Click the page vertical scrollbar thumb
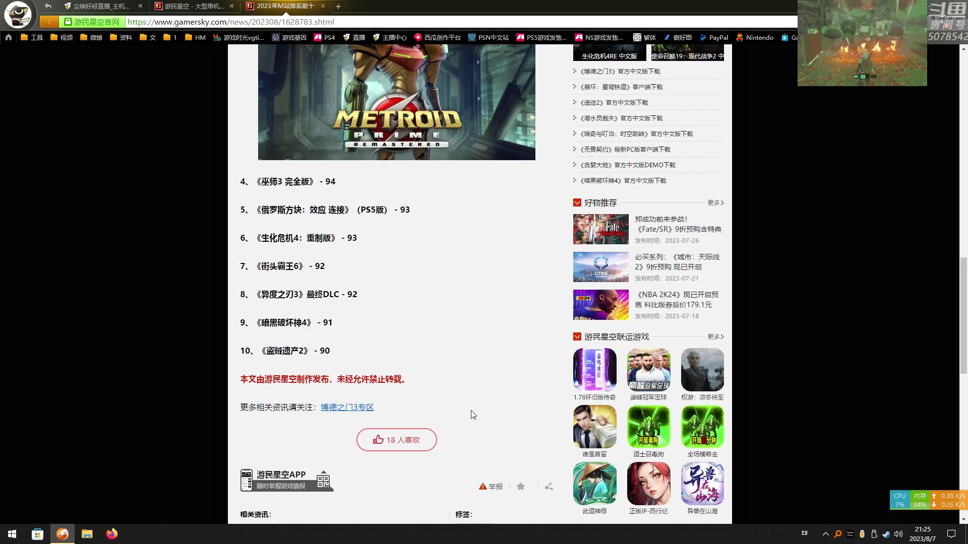 963,315
